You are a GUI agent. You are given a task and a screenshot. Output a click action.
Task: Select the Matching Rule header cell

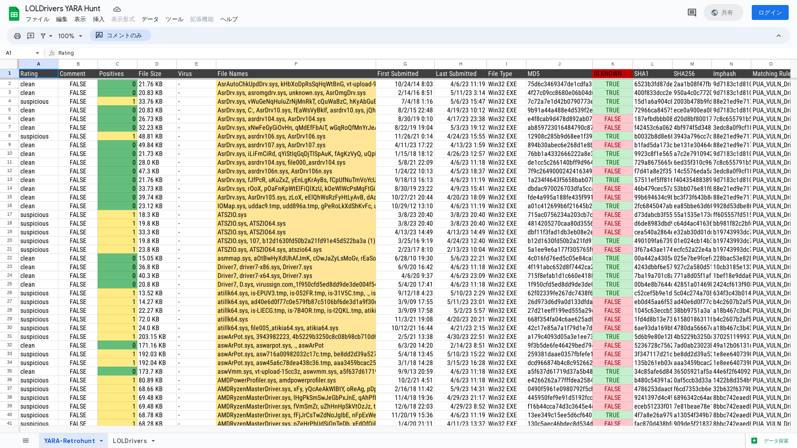coord(771,73)
